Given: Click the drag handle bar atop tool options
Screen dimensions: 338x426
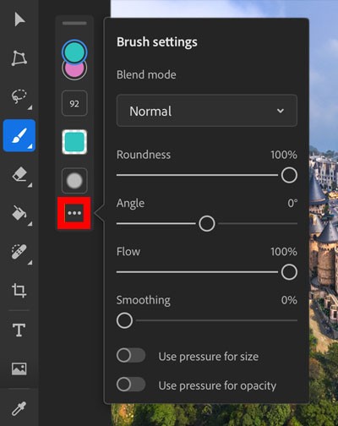Looking at the screenshot, I should coord(74,23).
